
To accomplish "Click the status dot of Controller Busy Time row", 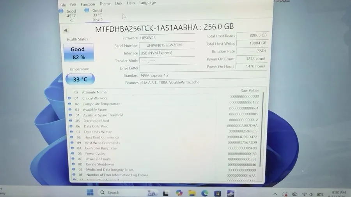I will [72, 148].
